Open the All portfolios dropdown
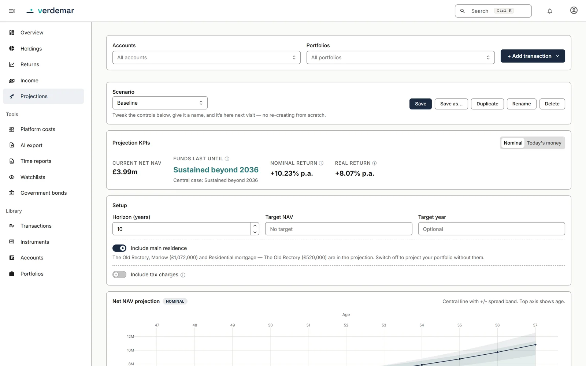The width and height of the screenshot is (586, 366). pos(400,57)
